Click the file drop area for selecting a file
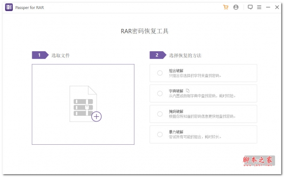The height and width of the screenshot is (177, 284). (x=83, y=104)
